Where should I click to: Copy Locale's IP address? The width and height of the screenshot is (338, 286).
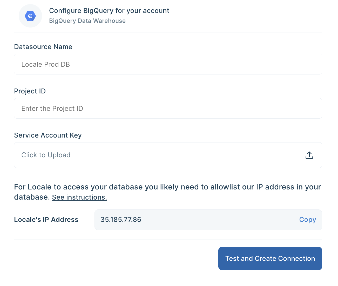point(308,220)
